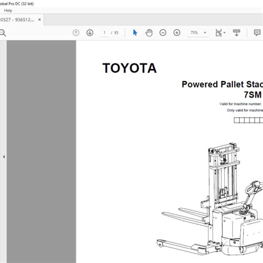Click the 7SM model text

pos(253,95)
